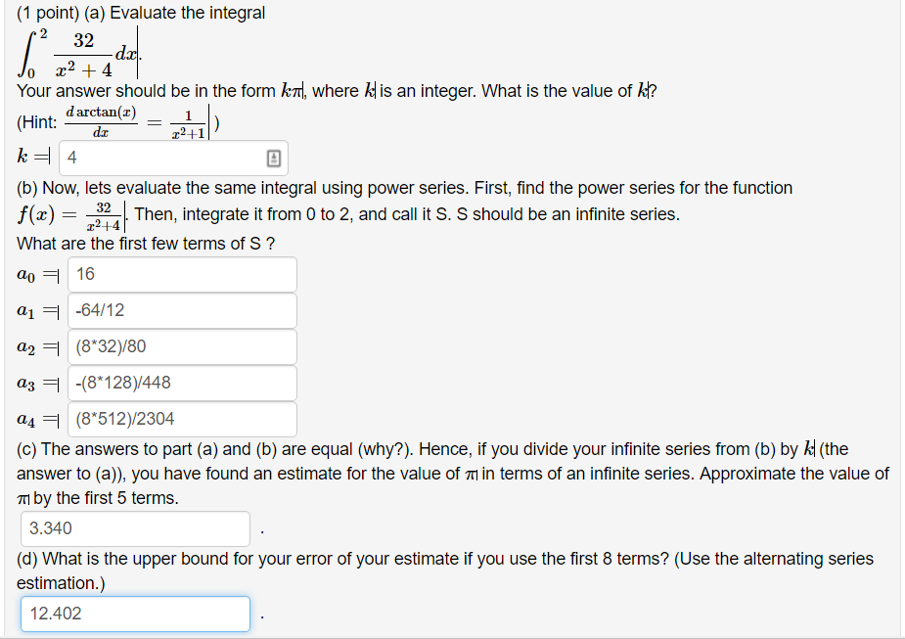This screenshot has width=905, height=639.
Task: Click the f(x) = 32/(x^2+4) expression
Action: tap(68, 211)
